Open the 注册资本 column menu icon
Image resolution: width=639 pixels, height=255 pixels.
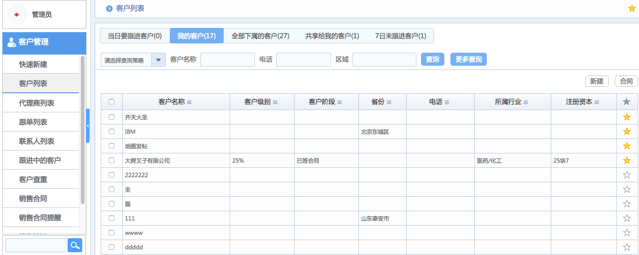click(x=597, y=102)
